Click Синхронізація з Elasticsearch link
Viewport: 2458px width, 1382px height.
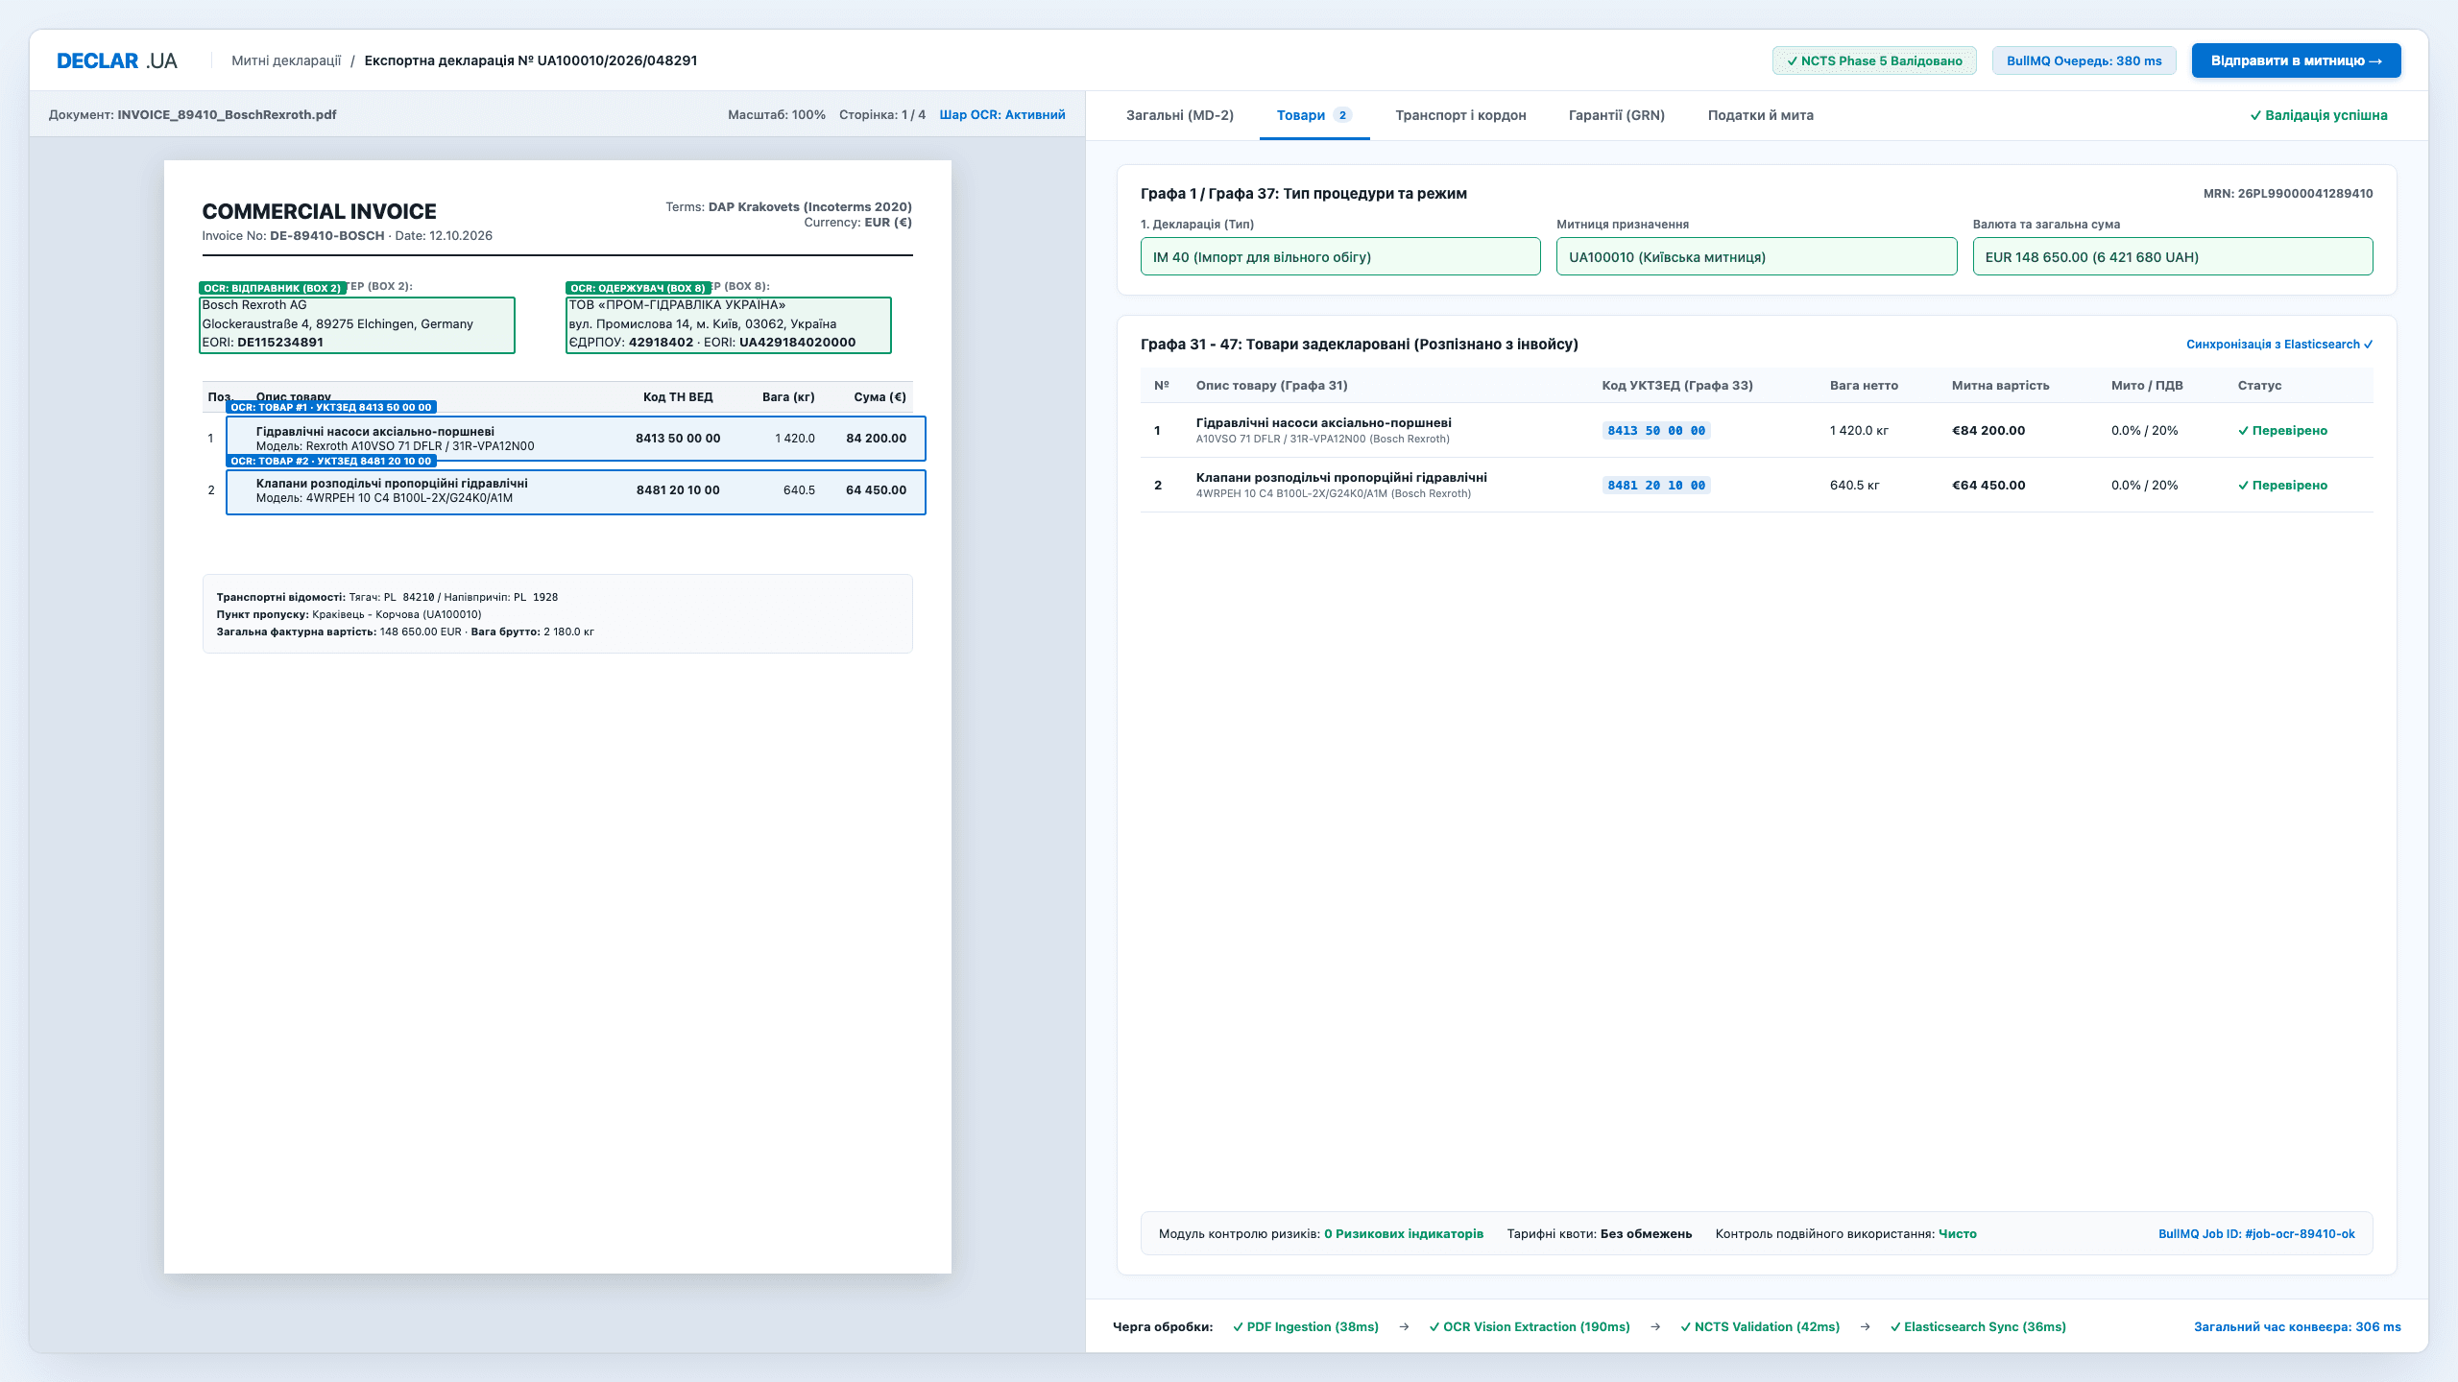coord(2279,345)
